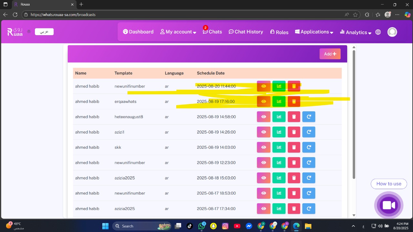Delete the heteenaugust8 broadcast
Image resolution: width=413 pixels, height=232 pixels.
click(x=294, y=116)
